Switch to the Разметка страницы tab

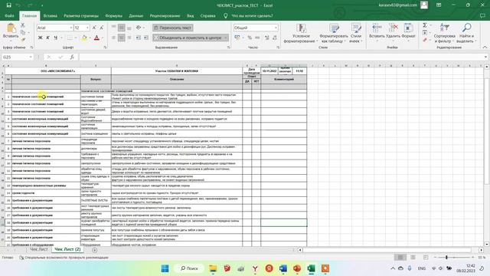81,15
